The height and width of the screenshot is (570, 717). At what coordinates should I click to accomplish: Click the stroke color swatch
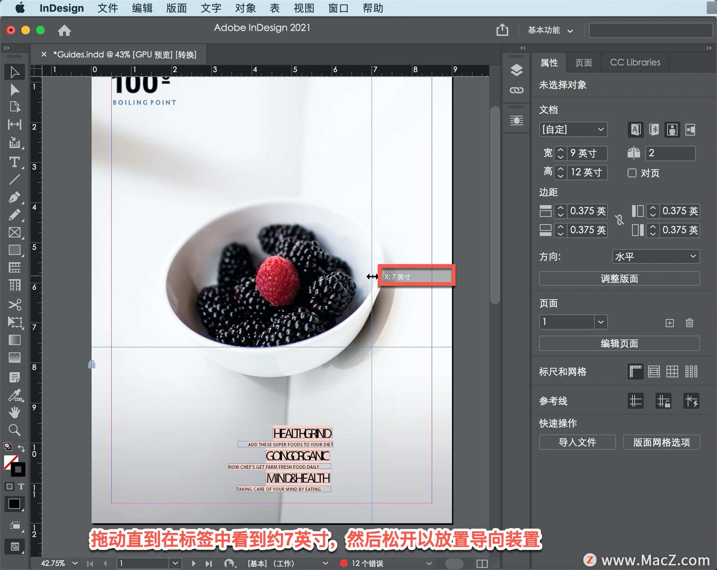coord(18,470)
